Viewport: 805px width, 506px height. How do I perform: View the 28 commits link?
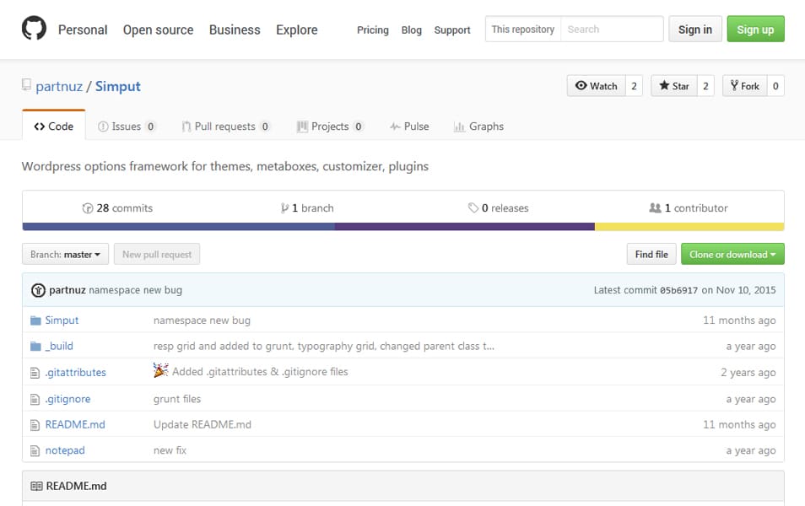[117, 207]
